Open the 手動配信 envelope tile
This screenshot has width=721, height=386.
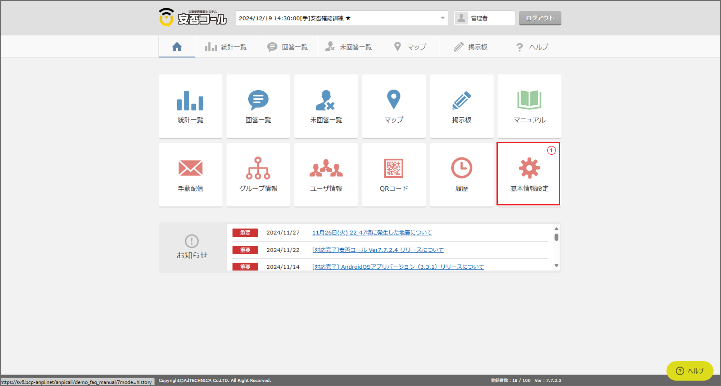pos(190,175)
